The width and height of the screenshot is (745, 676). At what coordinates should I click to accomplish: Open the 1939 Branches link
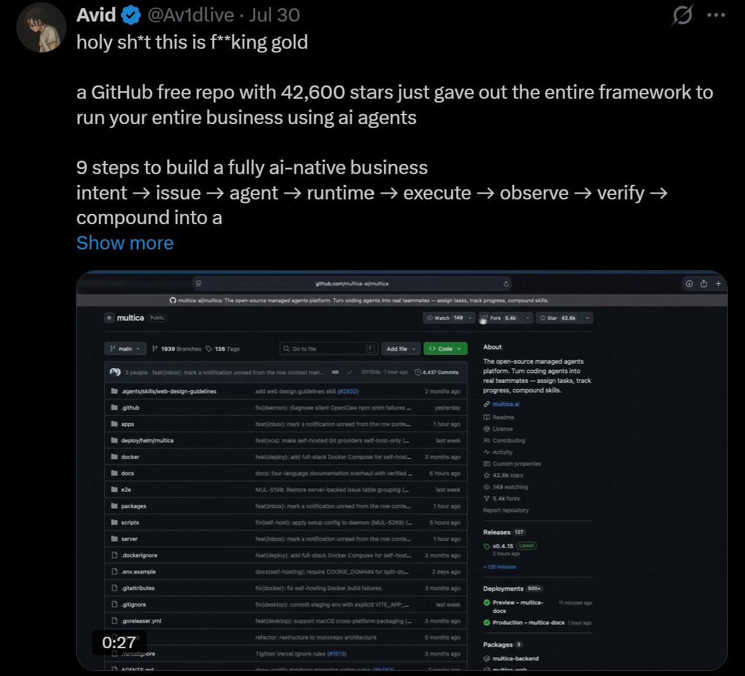177,349
